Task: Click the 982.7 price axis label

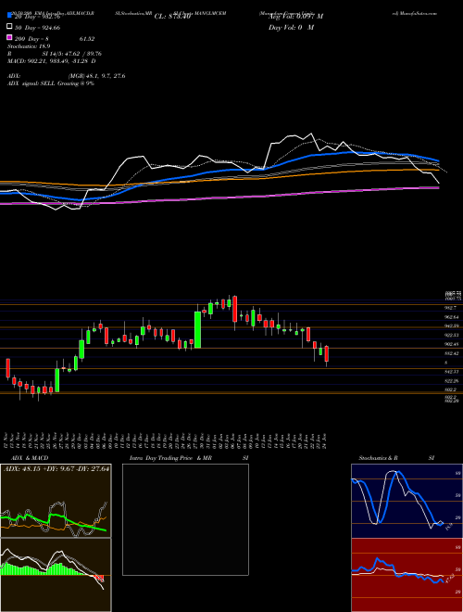Action: [x=450, y=308]
